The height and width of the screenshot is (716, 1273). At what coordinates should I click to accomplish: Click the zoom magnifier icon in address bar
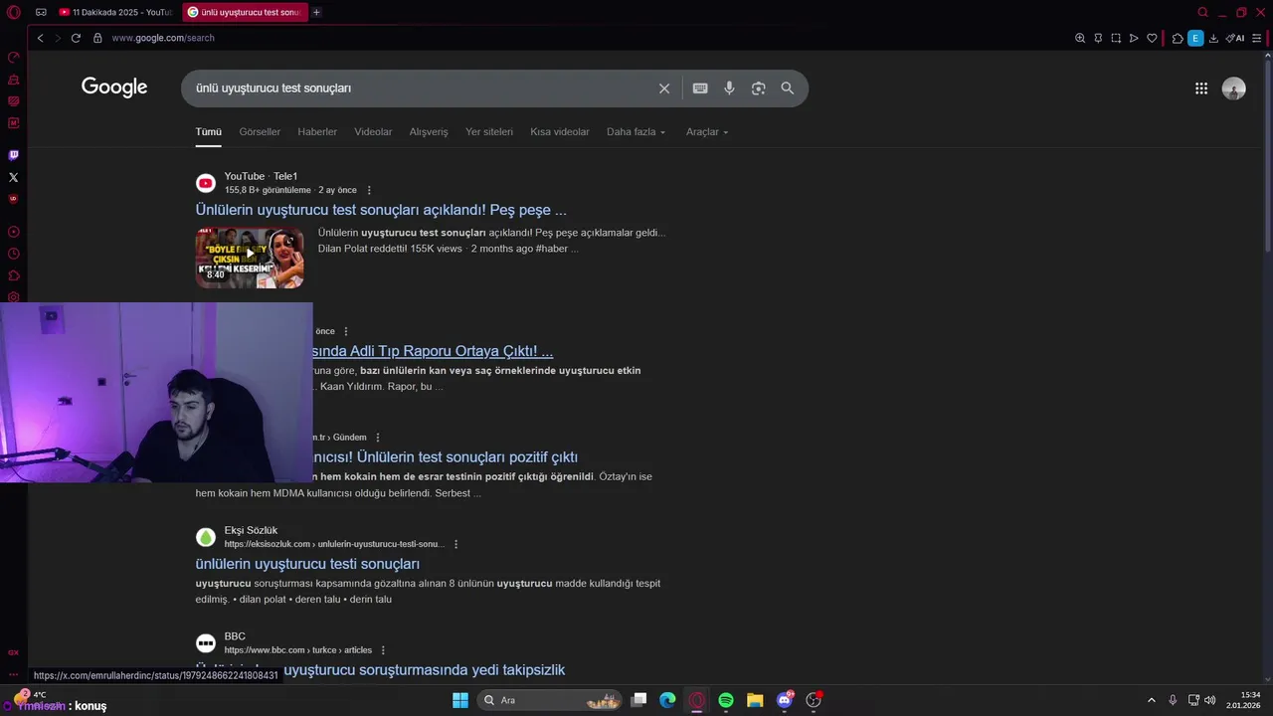pyautogui.click(x=1080, y=38)
